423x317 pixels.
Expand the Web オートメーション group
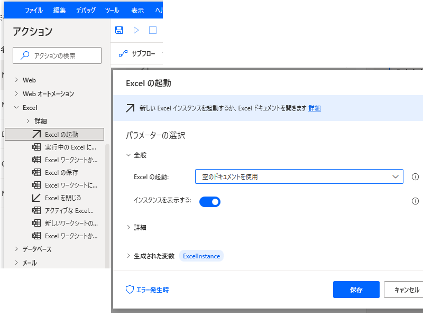click(x=16, y=94)
